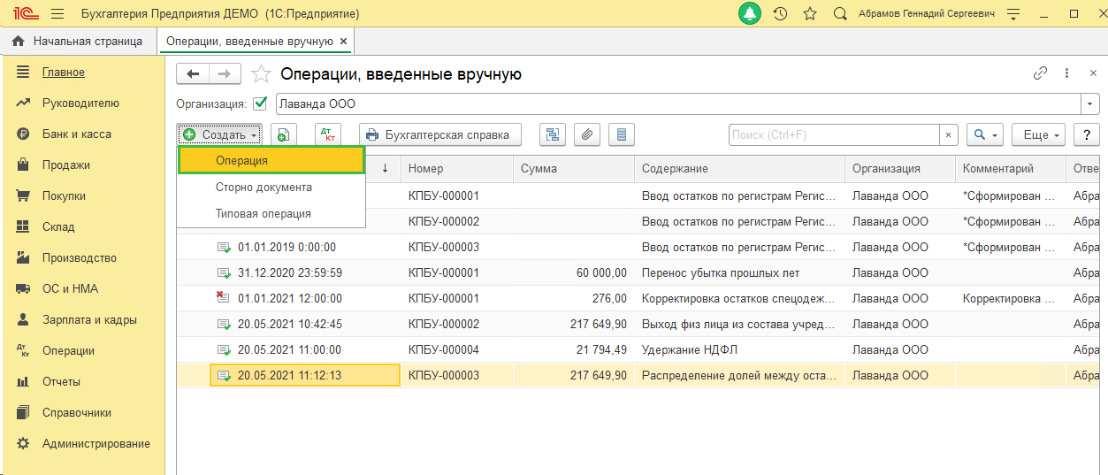Click the Бухгалтерская справка button
The image size is (1108, 475).
(439, 134)
